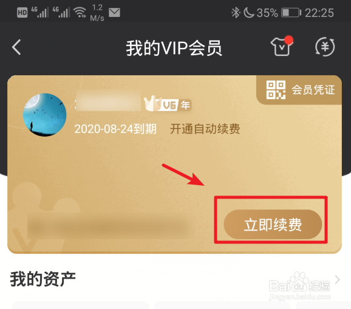Go back using the left arrow
The width and height of the screenshot is (351, 309).
[16, 47]
